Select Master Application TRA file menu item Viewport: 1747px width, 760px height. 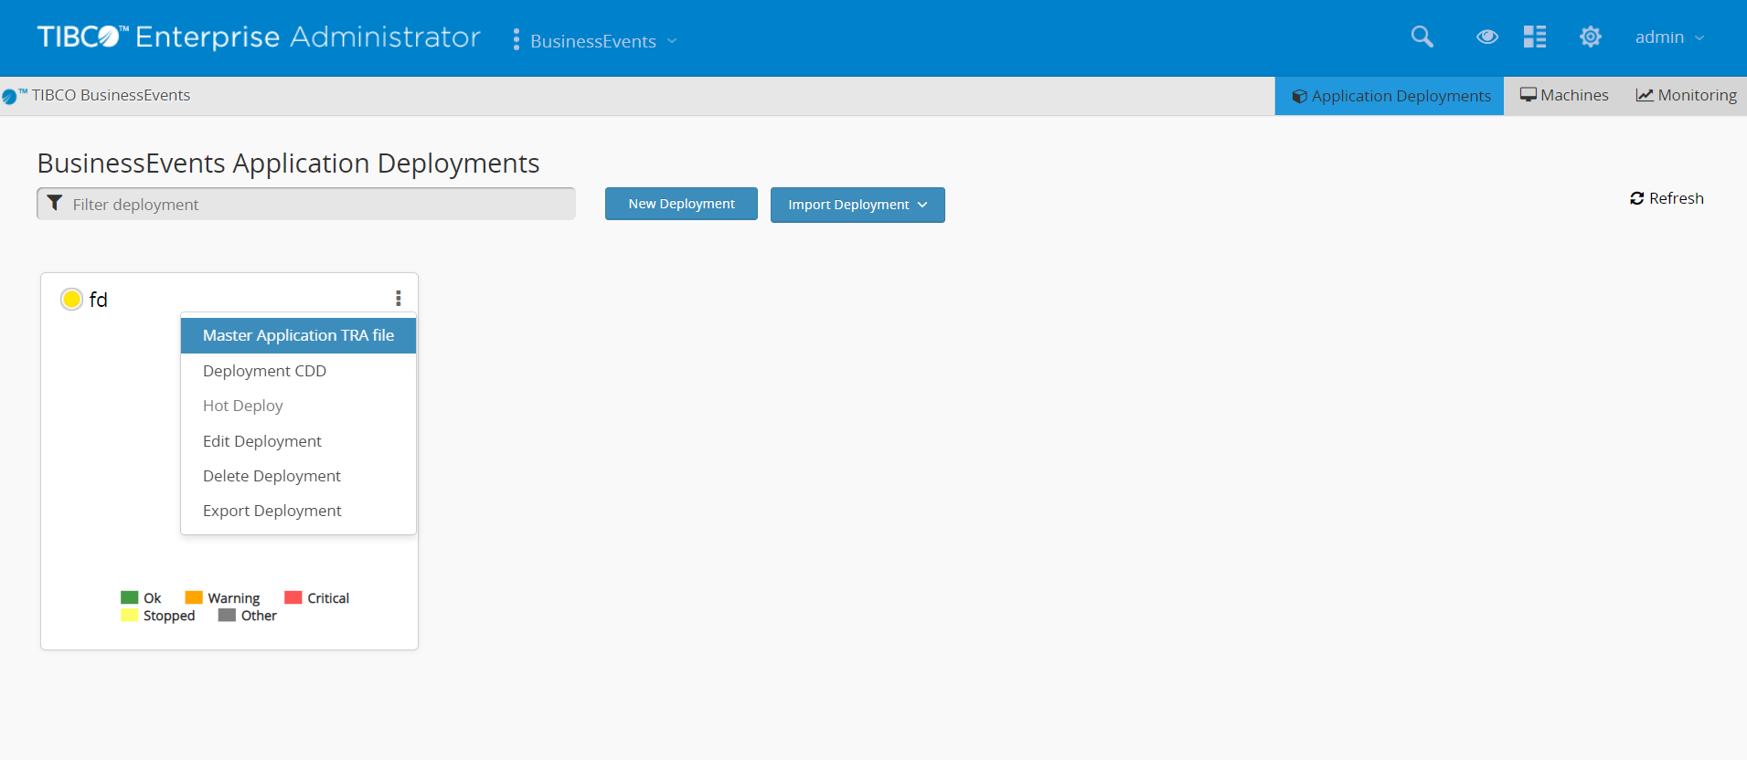298,335
